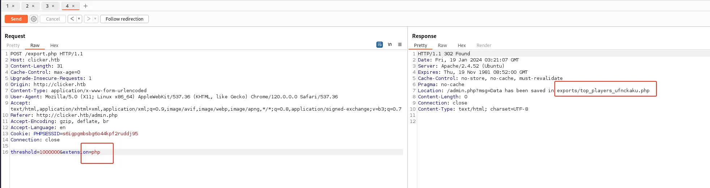Go back to previous request in history
The width and height of the screenshot is (710, 188).
[x=72, y=19]
